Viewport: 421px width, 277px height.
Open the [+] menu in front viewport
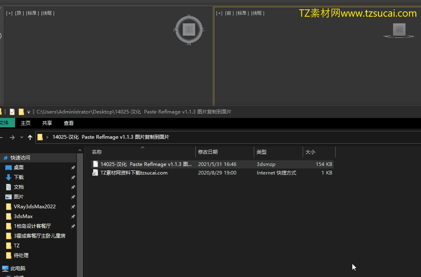pos(219,13)
